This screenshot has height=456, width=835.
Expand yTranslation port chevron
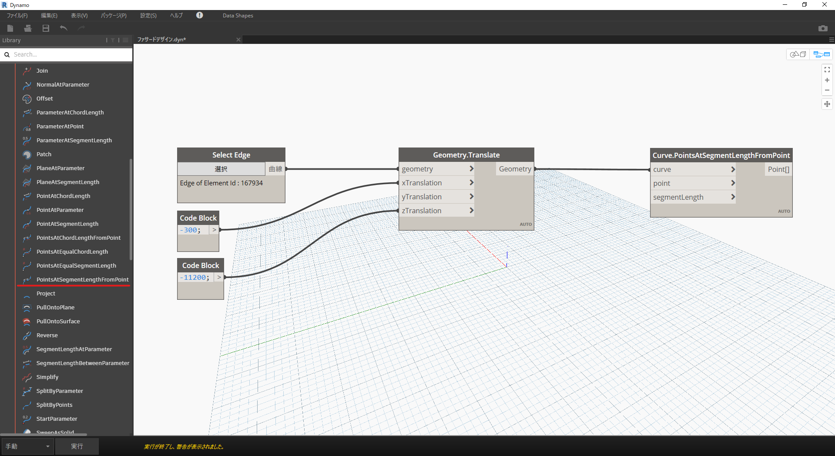[471, 197]
